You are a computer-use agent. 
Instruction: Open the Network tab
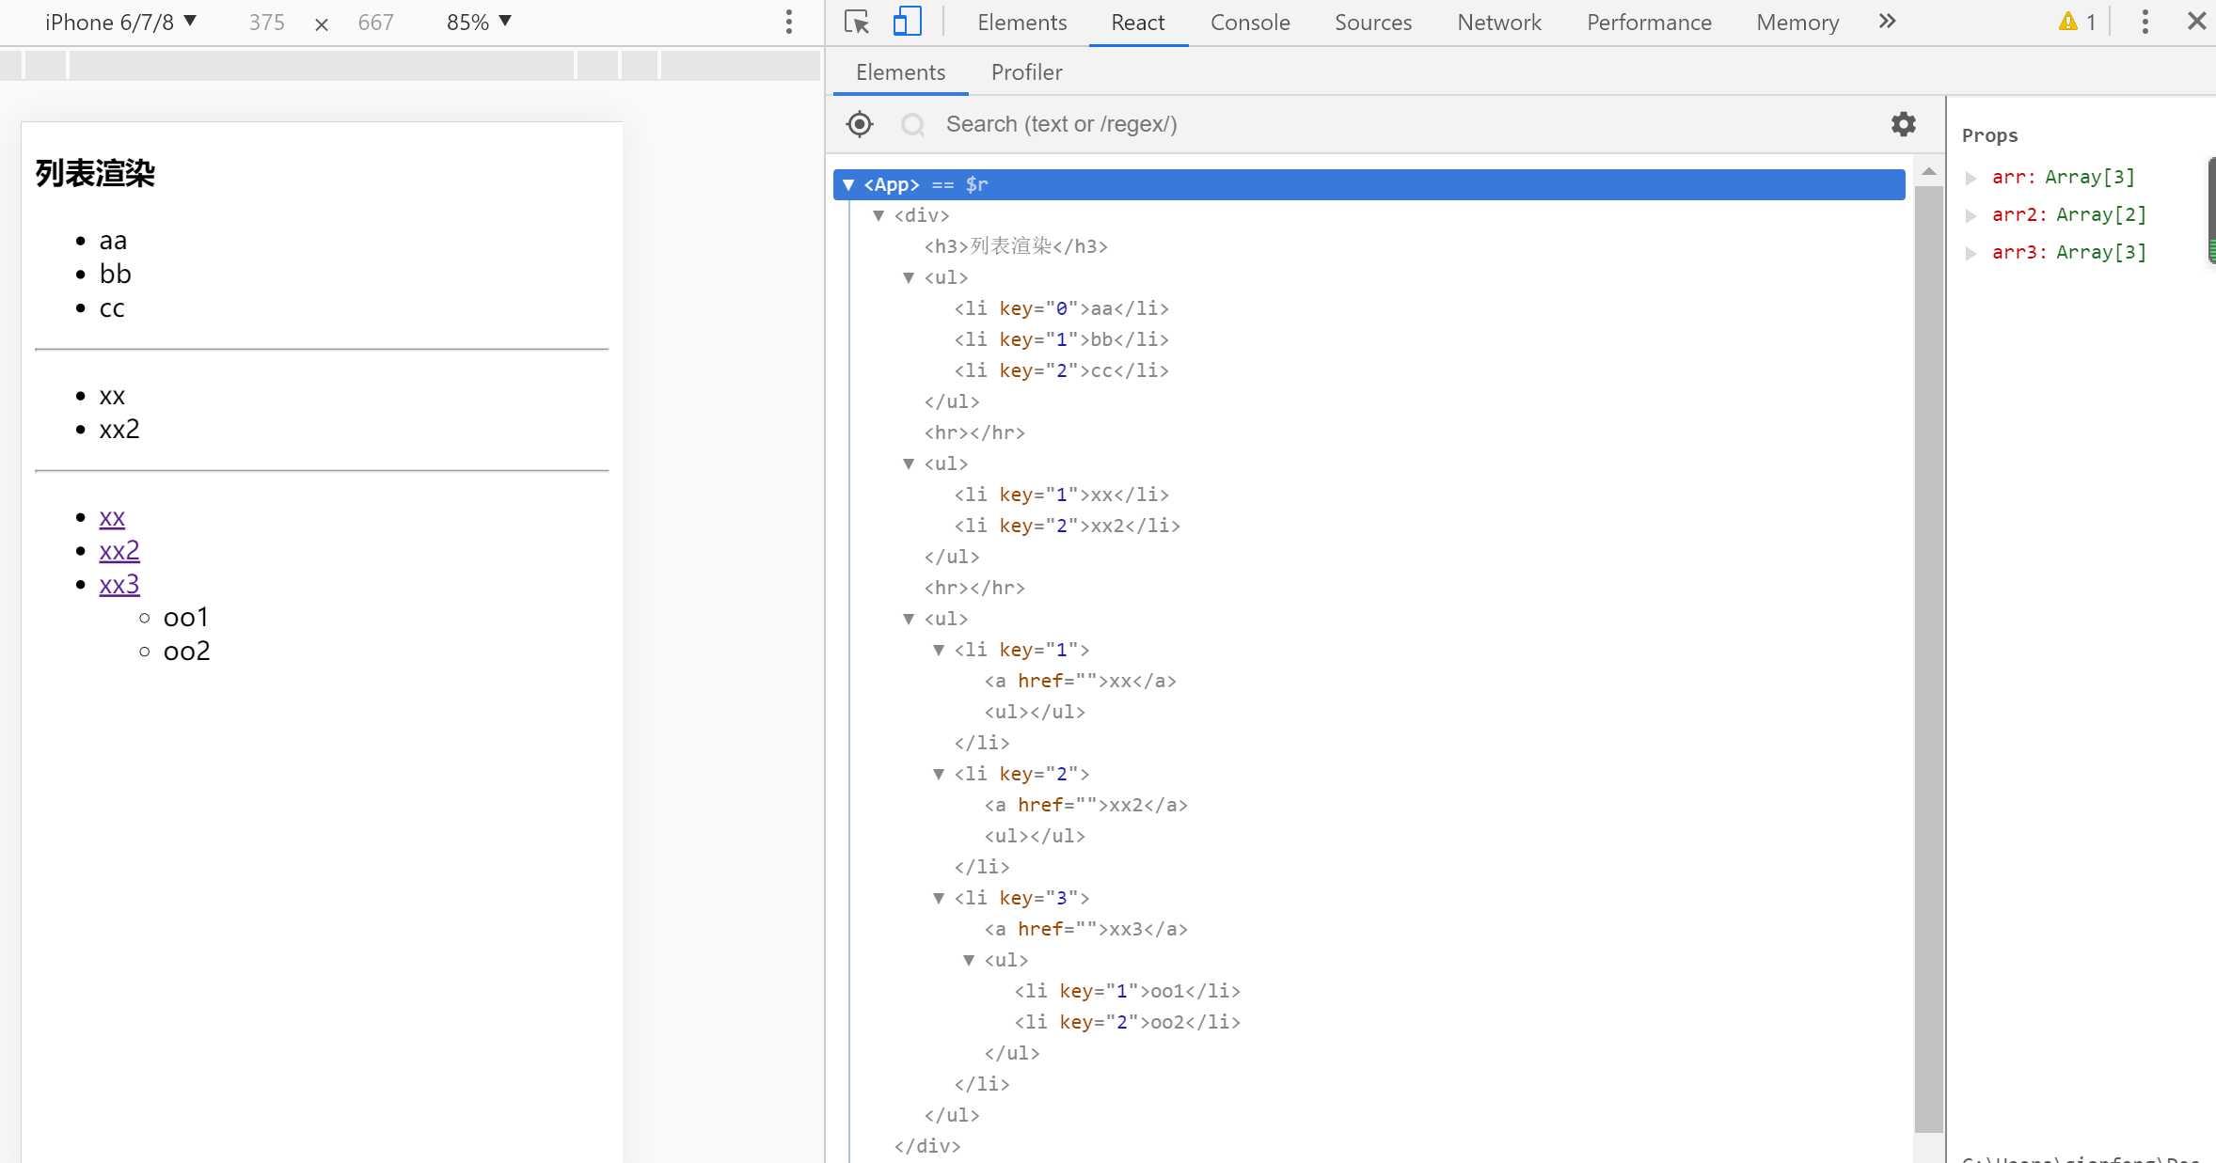click(1499, 22)
